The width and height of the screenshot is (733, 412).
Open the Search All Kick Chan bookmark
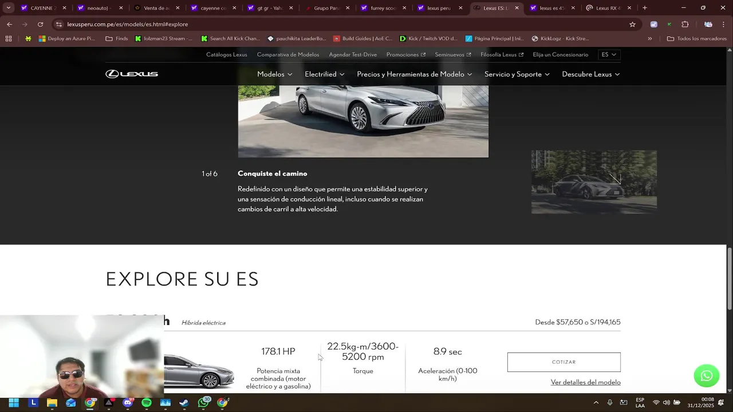pos(231,38)
